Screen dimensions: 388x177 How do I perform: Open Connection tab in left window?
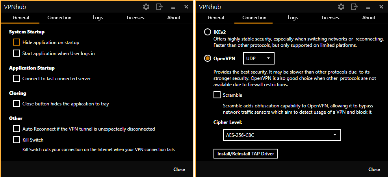(x=59, y=18)
